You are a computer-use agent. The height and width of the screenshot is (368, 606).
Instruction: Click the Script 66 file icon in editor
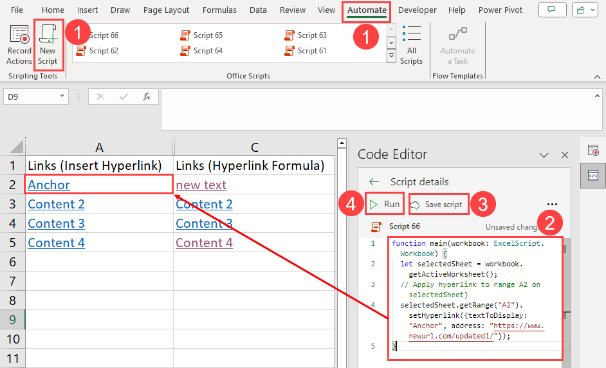coord(376,227)
